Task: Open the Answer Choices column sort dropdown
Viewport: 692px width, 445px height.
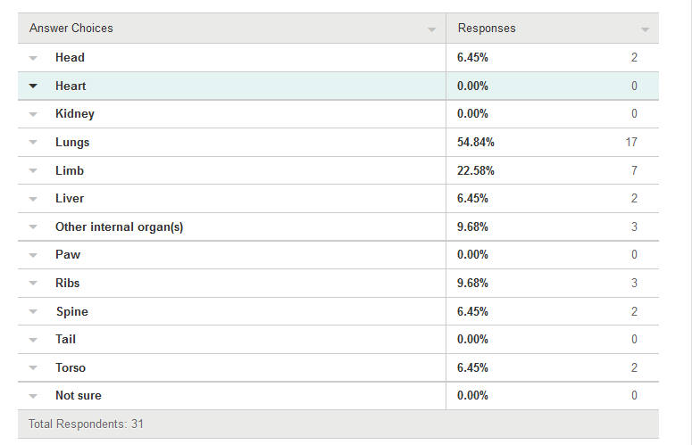Action: pos(431,29)
